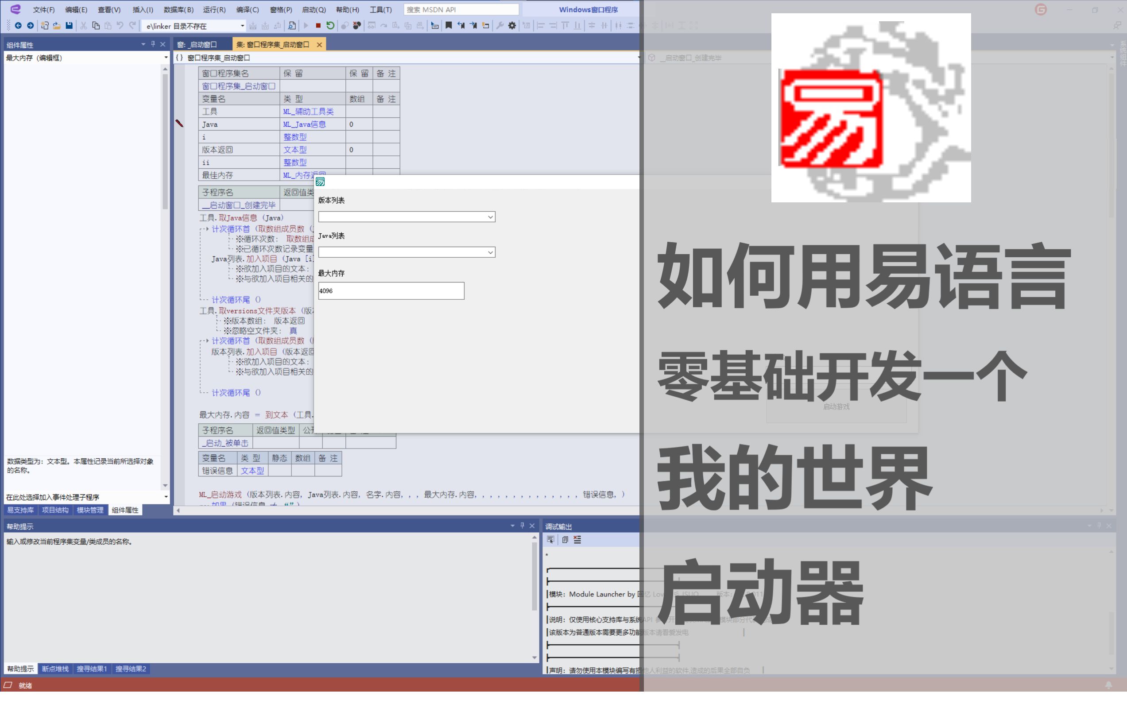The height and width of the screenshot is (704, 1127).
Task: Click the navigate back arrow icon
Action: (18, 26)
